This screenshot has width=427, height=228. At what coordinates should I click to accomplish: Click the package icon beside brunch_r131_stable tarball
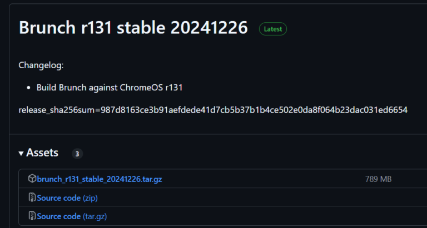[x=32, y=179]
